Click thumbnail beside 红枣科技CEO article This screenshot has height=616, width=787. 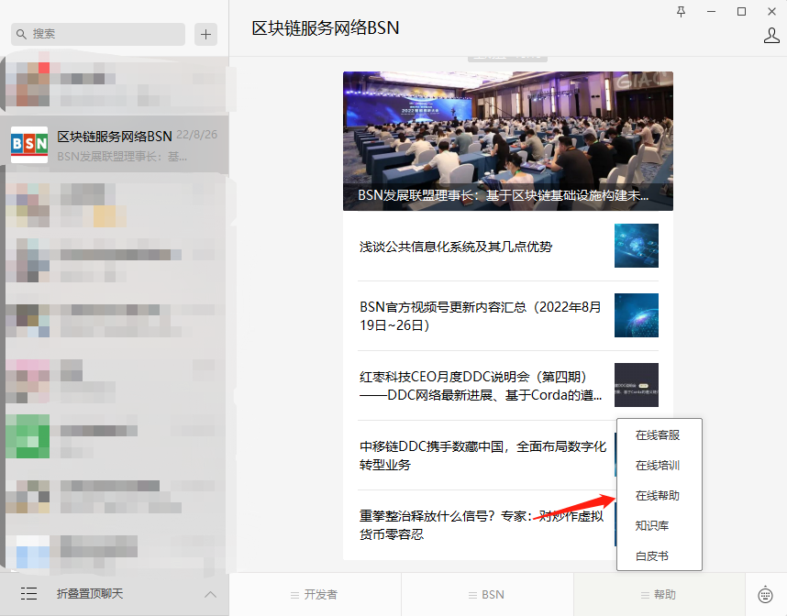click(637, 385)
